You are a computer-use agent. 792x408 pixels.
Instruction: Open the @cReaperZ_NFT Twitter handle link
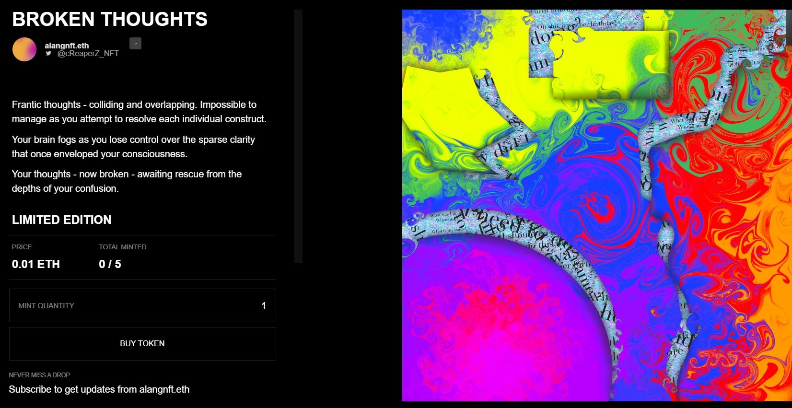click(x=88, y=53)
